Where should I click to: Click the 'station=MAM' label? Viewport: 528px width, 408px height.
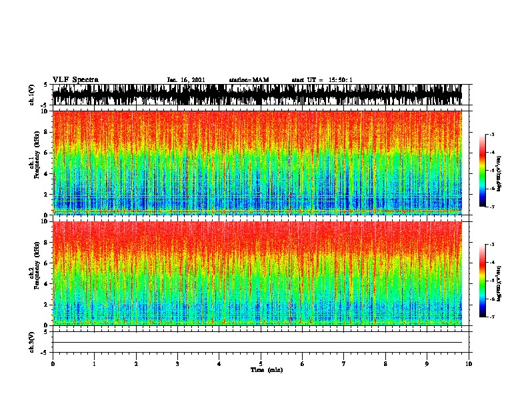pyautogui.click(x=249, y=80)
